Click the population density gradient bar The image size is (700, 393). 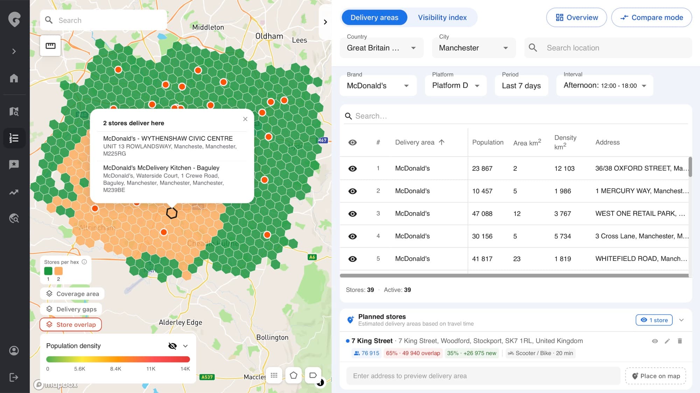[118, 359]
